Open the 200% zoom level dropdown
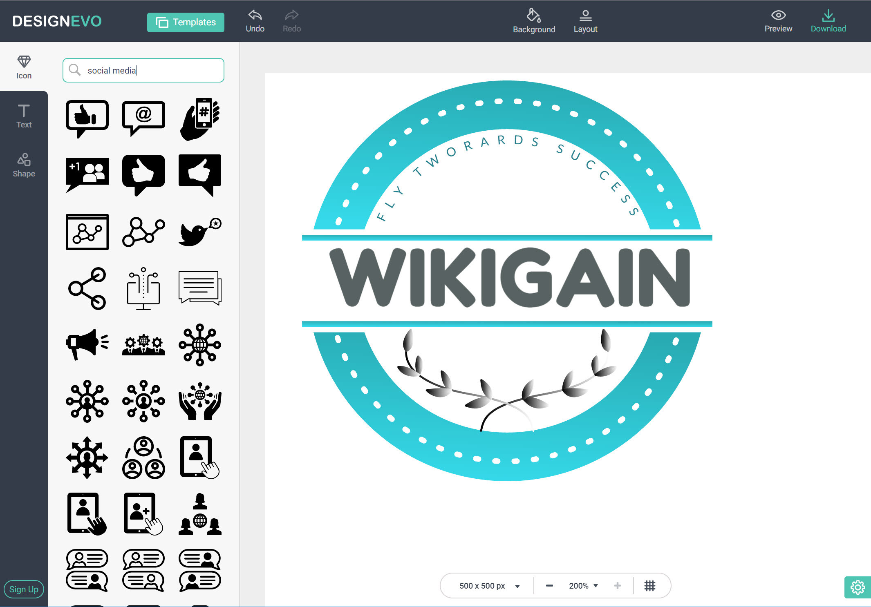Image resolution: width=871 pixels, height=607 pixels. (583, 586)
